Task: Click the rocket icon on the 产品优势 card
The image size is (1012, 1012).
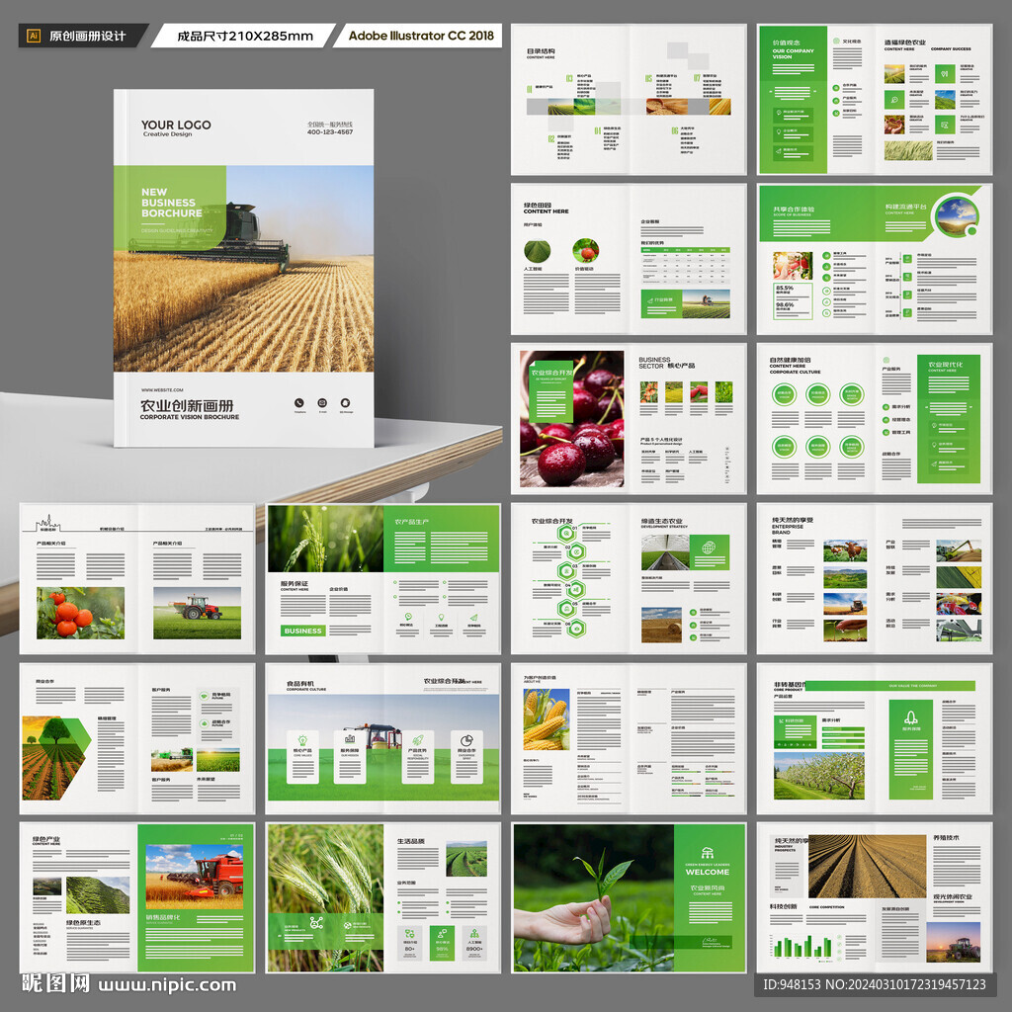Action: 418,740
